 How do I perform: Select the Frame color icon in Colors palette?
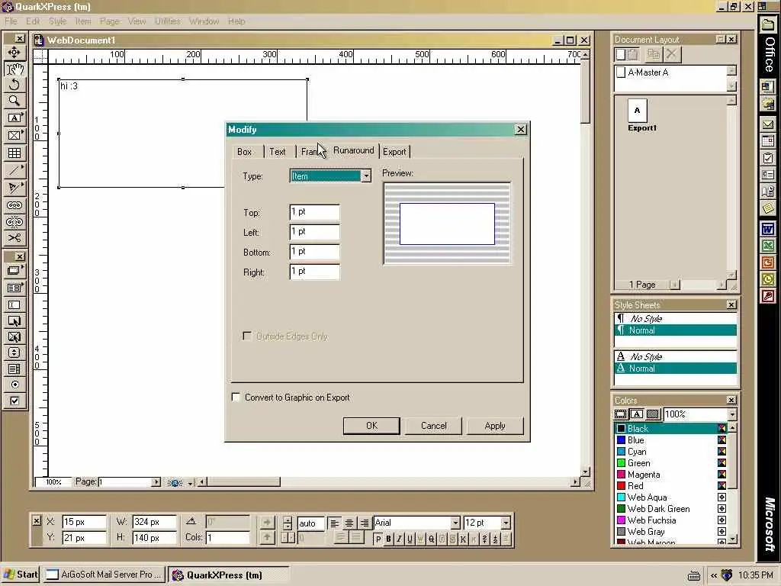pyautogui.click(x=621, y=414)
